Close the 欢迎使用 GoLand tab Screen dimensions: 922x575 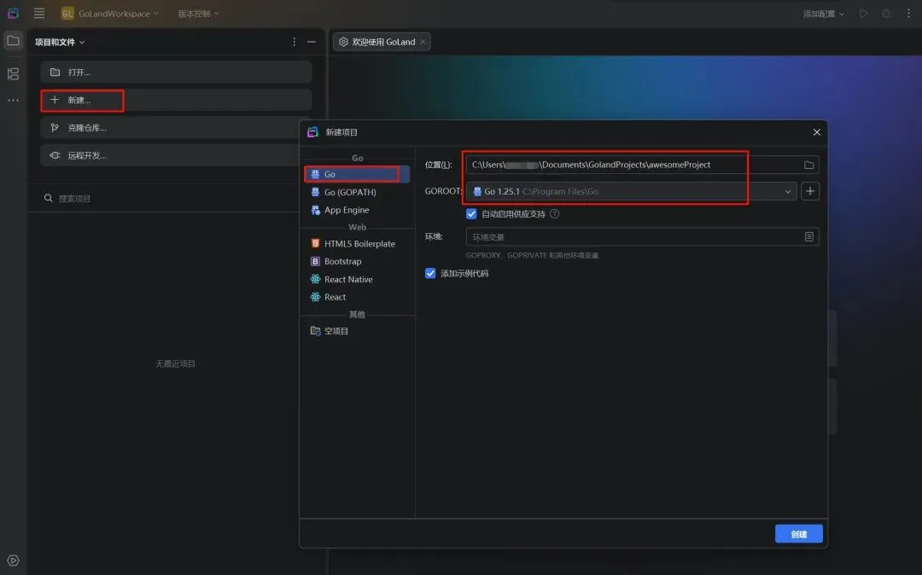(423, 42)
